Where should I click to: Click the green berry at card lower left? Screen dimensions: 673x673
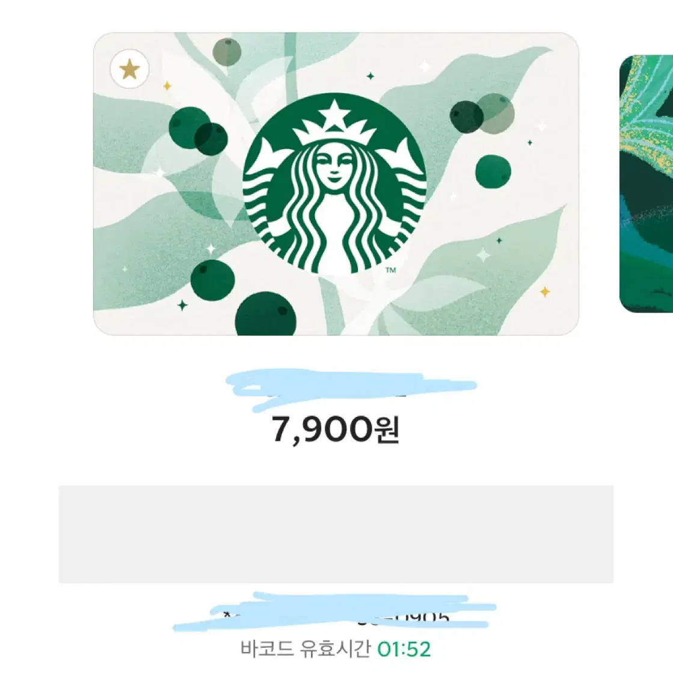212,280
